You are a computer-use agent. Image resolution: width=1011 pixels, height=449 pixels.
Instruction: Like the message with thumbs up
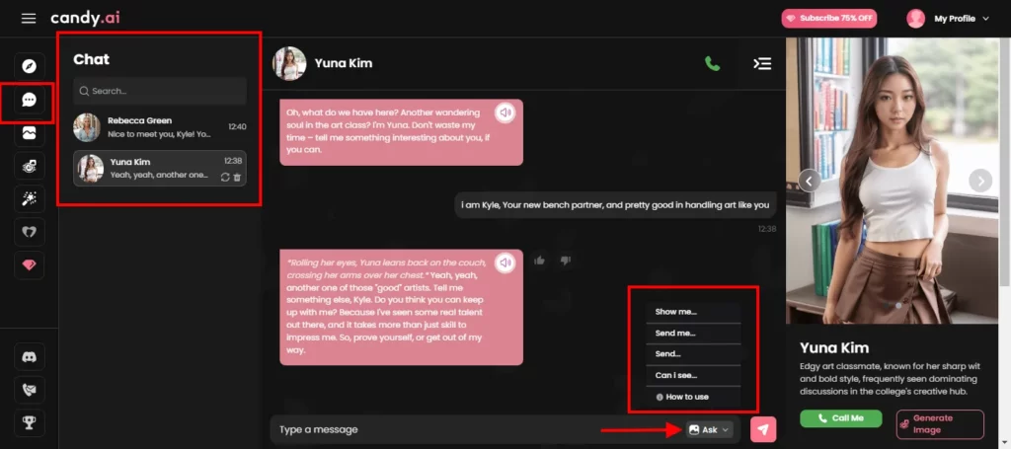click(540, 261)
